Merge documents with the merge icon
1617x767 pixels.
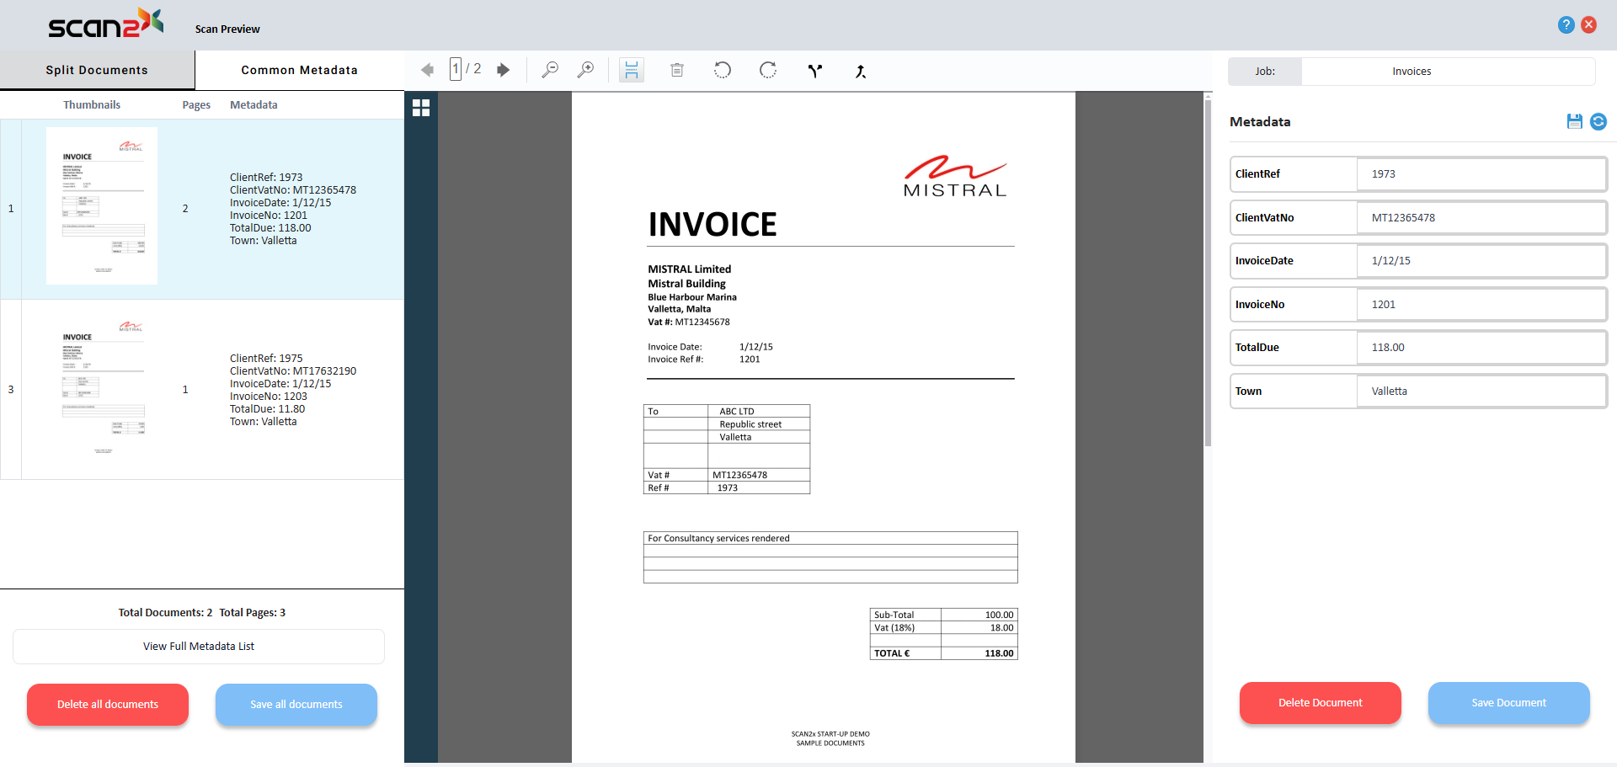click(x=860, y=72)
